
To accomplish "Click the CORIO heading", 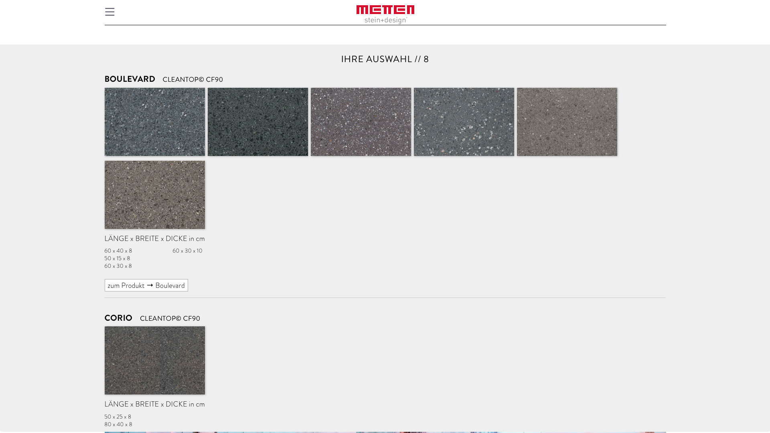I will pos(118,318).
